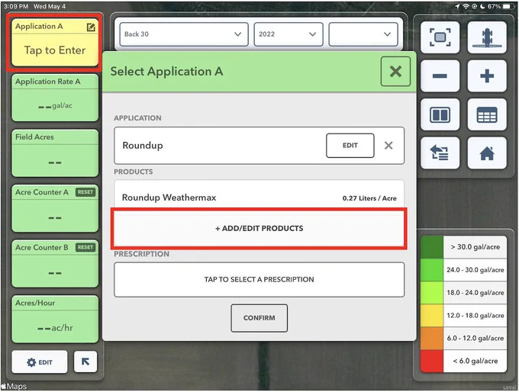Reset Acre Counter A
Screen dimensions: 519x392
(x=85, y=192)
